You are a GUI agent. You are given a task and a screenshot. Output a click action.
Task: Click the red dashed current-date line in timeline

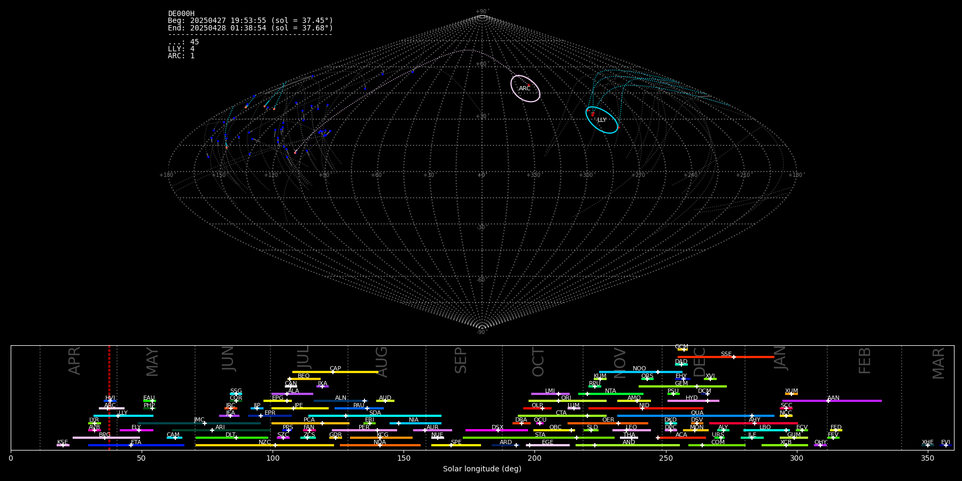pos(109,397)
